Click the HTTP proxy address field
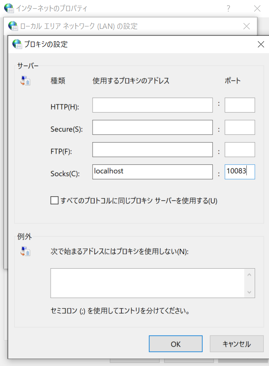Screen dimensions: 269x366 point(152,105)
